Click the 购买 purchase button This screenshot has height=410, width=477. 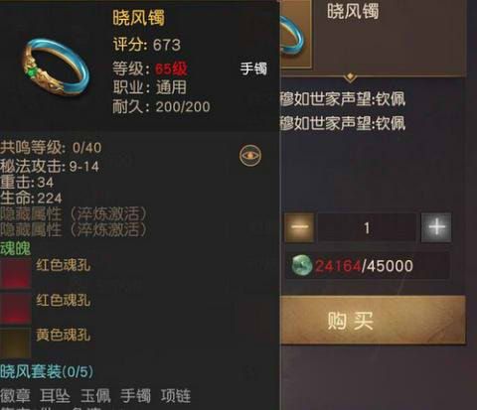click(x=374, y=321)
